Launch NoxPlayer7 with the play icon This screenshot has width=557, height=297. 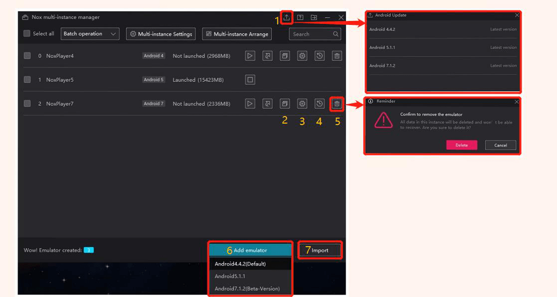[250, 104]
